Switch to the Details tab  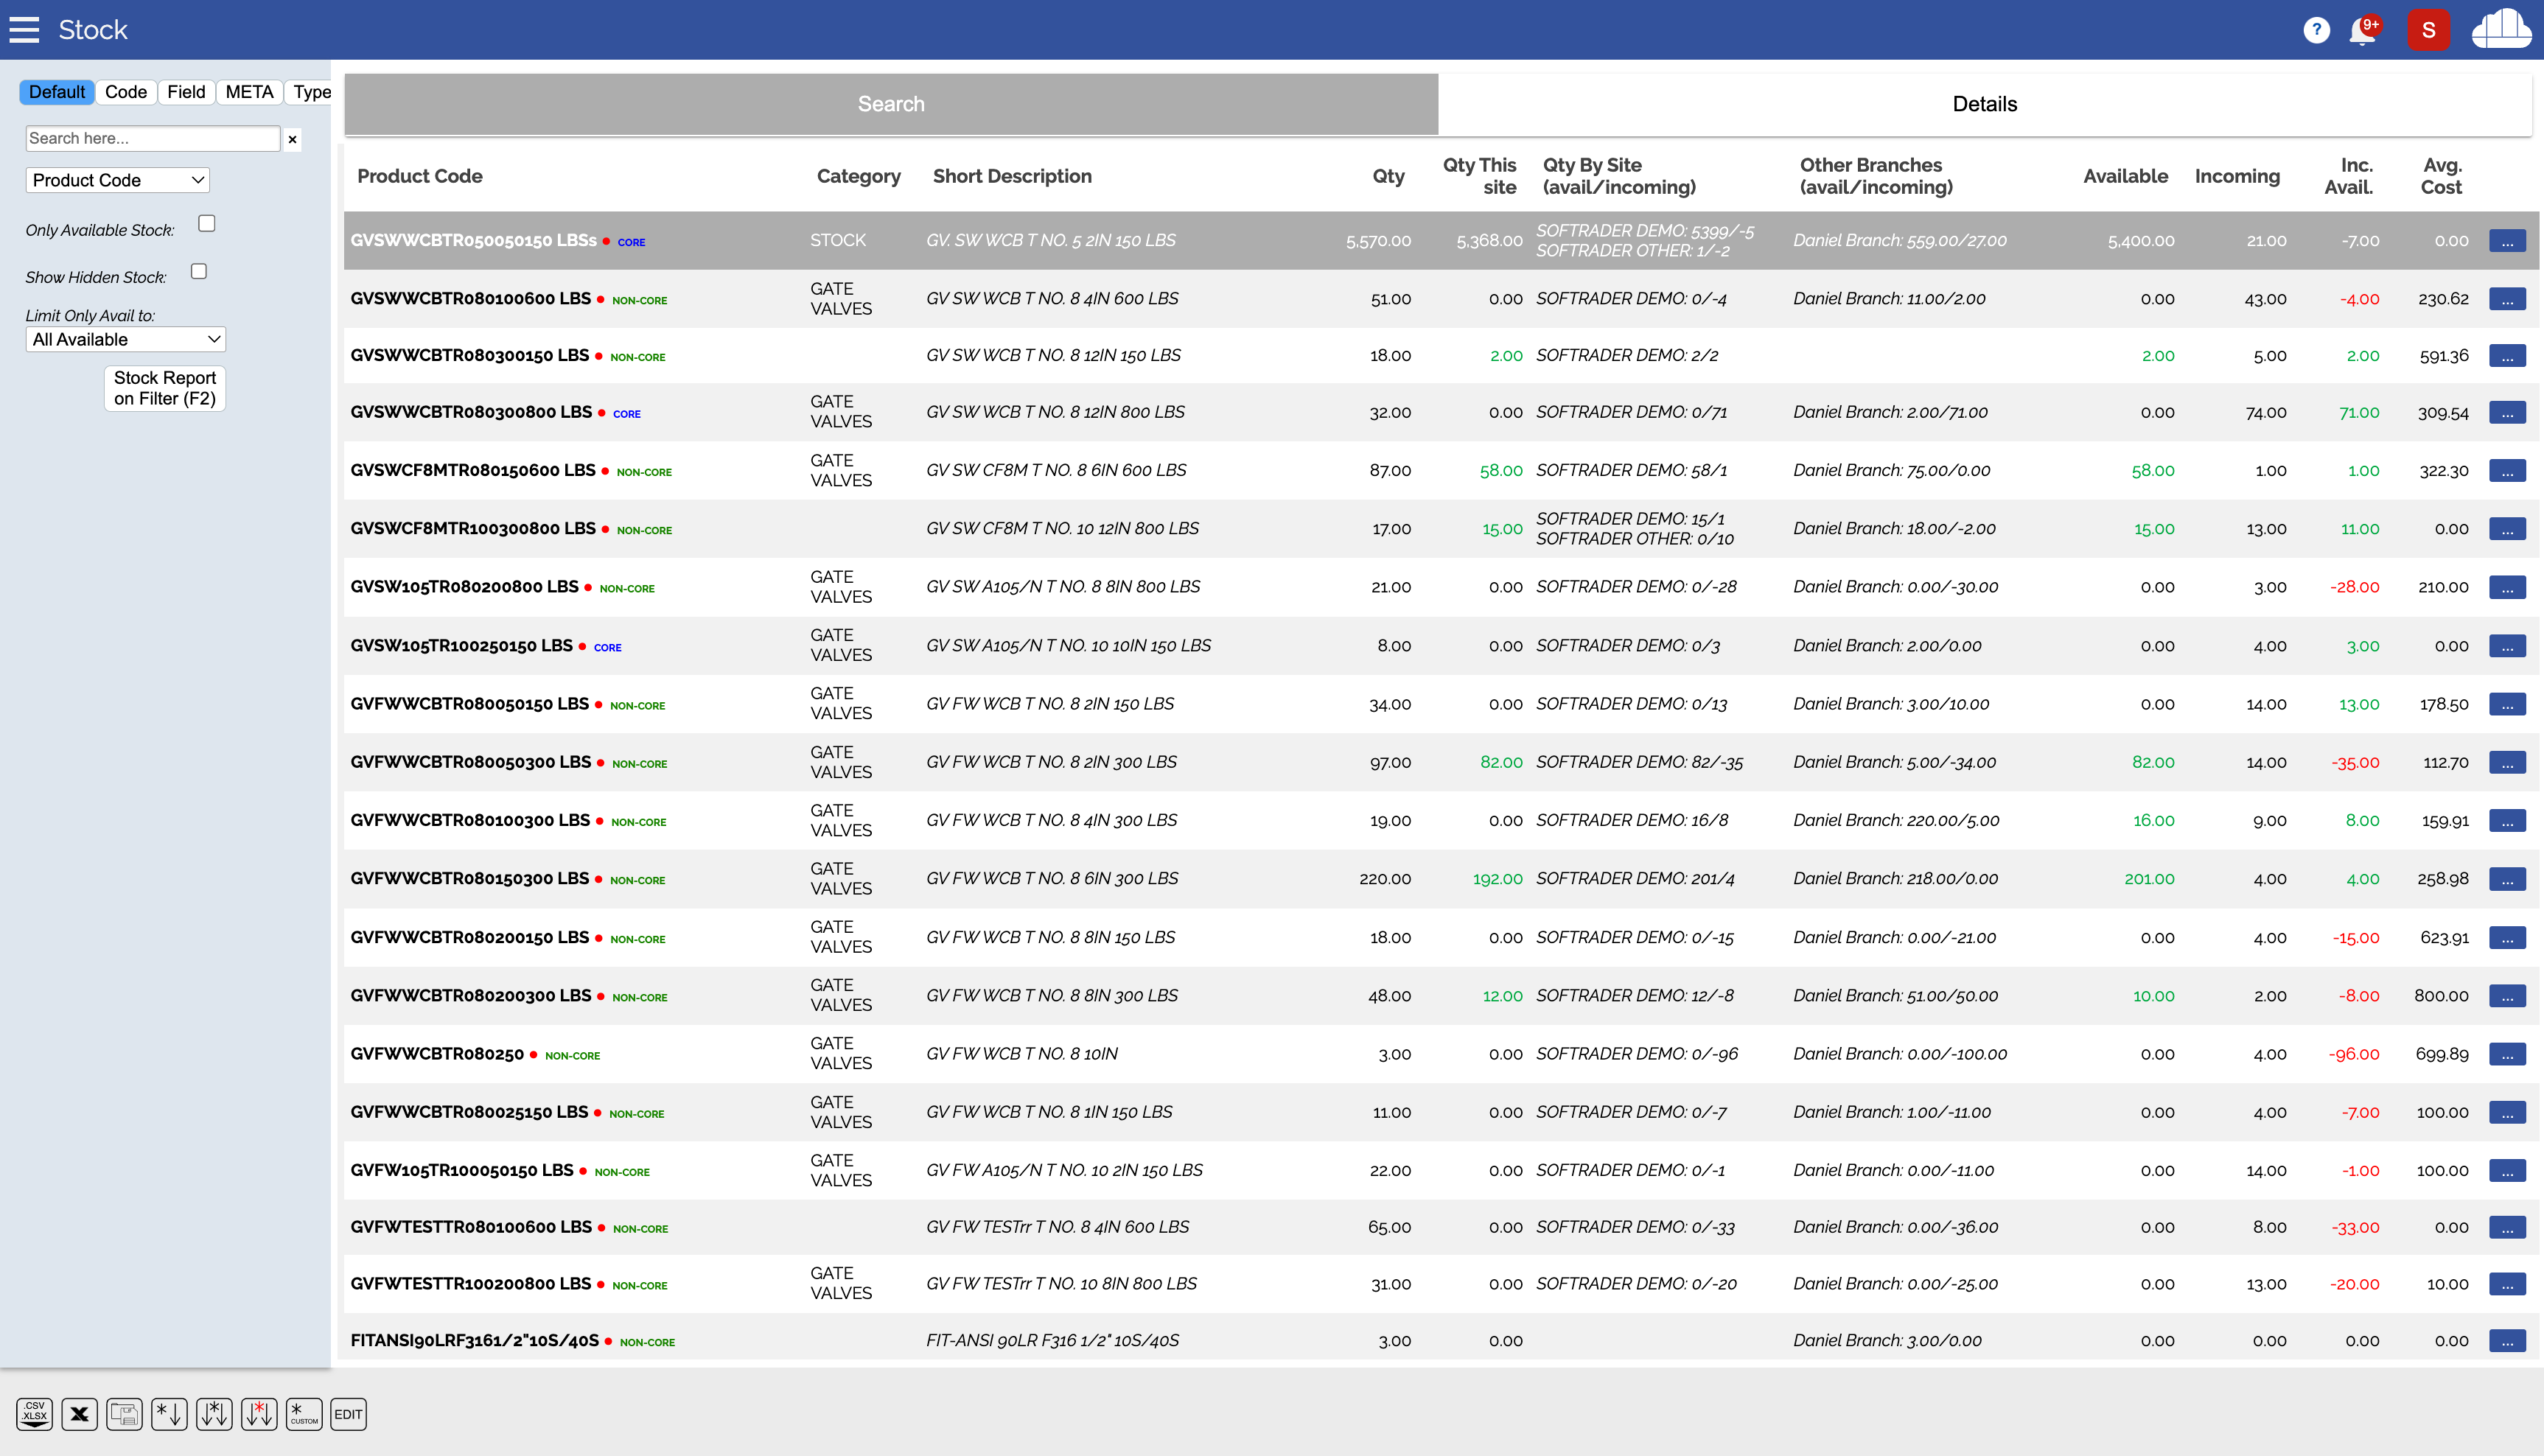point(1984,104)
